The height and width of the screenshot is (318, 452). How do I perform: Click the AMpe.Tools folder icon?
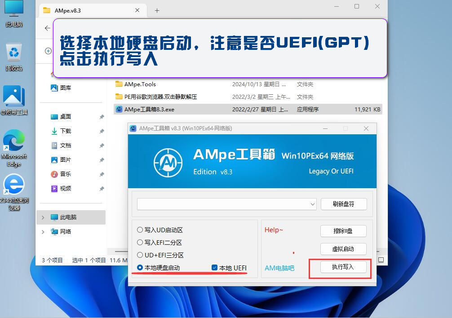point(119,84)
